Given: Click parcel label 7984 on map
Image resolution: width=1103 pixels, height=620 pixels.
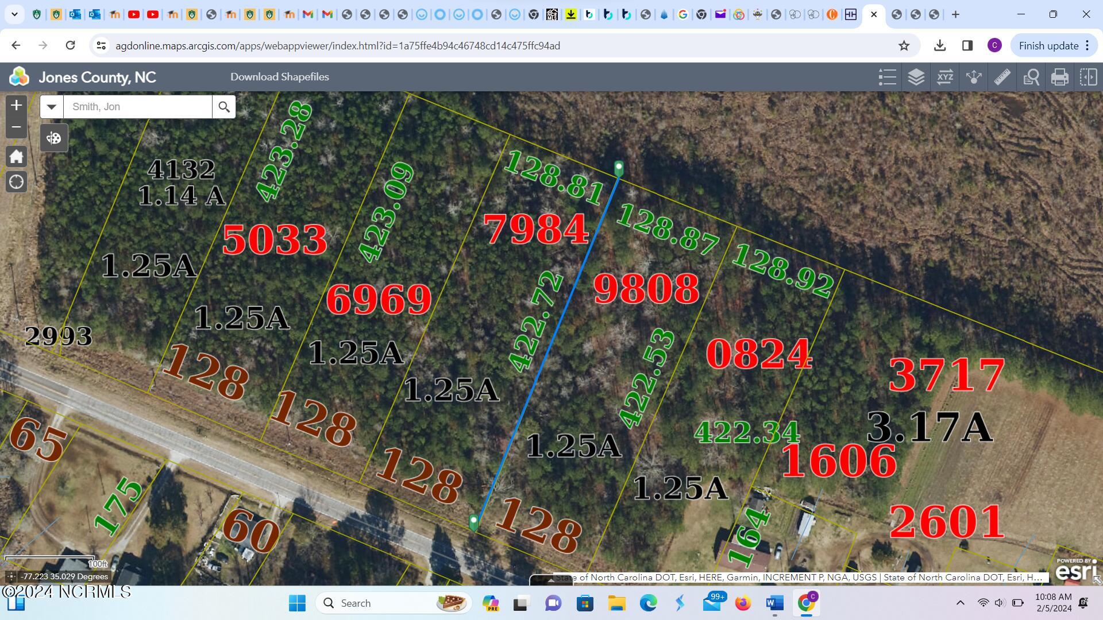Looking at the screenshot, I should click(536, 229).
